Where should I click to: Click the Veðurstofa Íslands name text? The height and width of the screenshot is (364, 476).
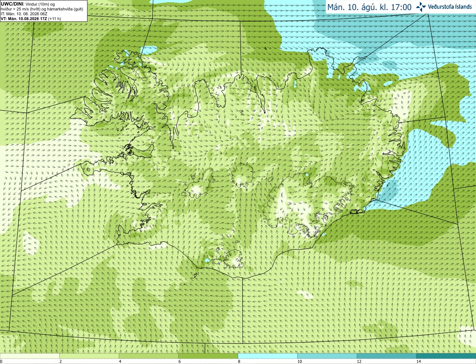click(x=450, y=7)
